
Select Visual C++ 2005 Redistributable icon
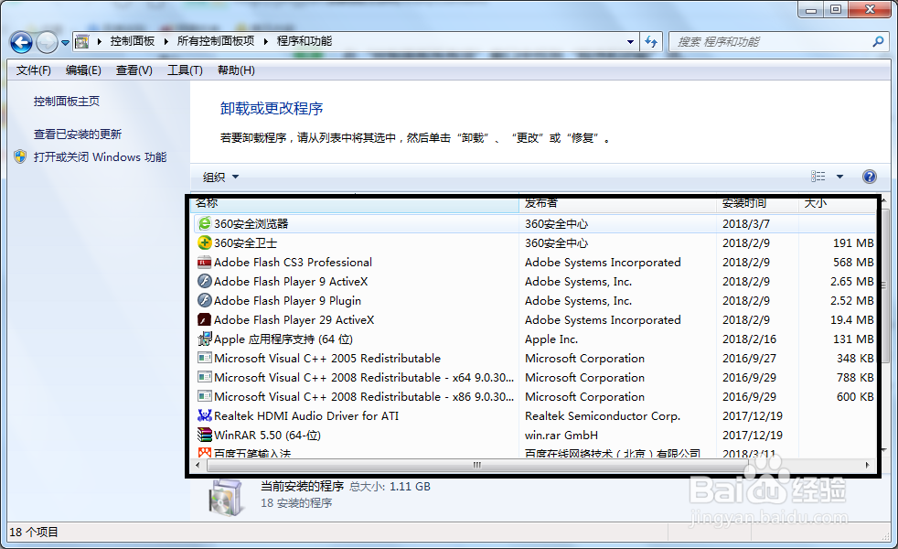[205, 358]
